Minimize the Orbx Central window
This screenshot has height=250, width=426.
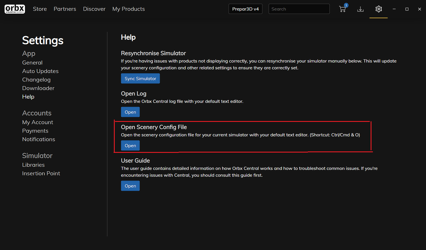394,9
